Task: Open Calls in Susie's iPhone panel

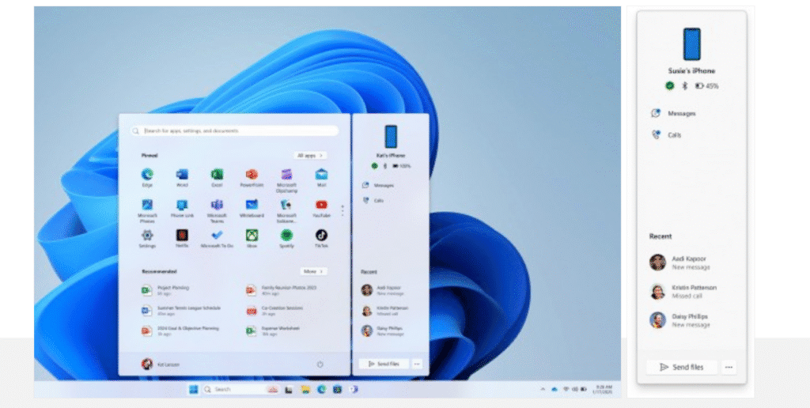Action: coord(674,135)
